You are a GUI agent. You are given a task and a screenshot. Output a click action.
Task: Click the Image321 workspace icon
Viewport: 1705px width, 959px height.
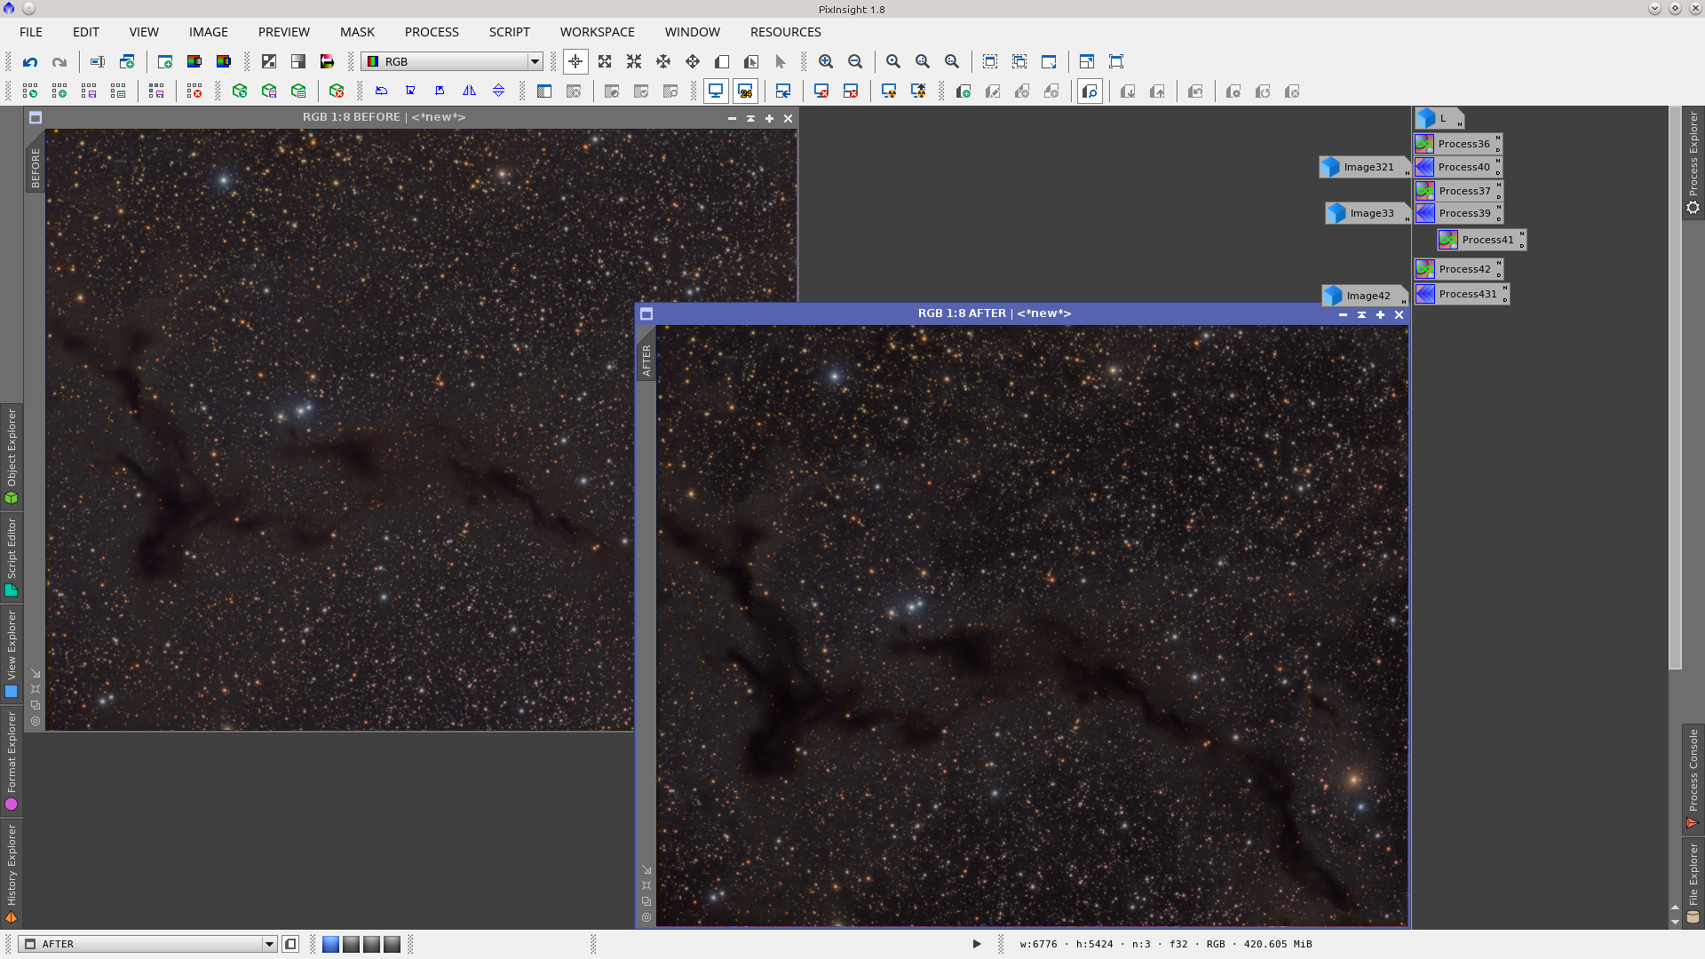(1361, 167)
